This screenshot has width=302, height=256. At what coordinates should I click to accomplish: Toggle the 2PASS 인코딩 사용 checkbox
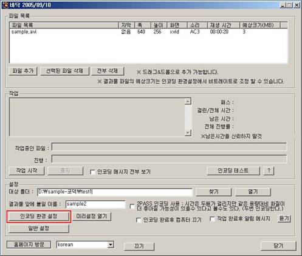[132, 206]
